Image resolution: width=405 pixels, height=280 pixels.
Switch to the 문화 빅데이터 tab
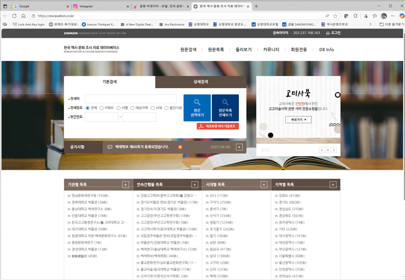161,6
